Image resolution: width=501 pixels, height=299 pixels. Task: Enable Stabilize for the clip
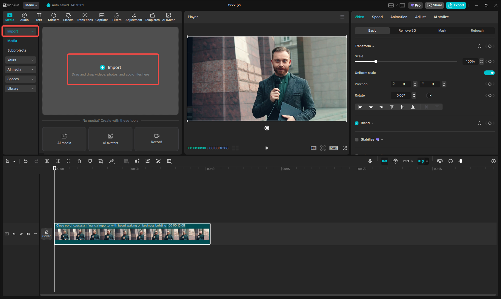pyautogui.click(x=356, y=139)
